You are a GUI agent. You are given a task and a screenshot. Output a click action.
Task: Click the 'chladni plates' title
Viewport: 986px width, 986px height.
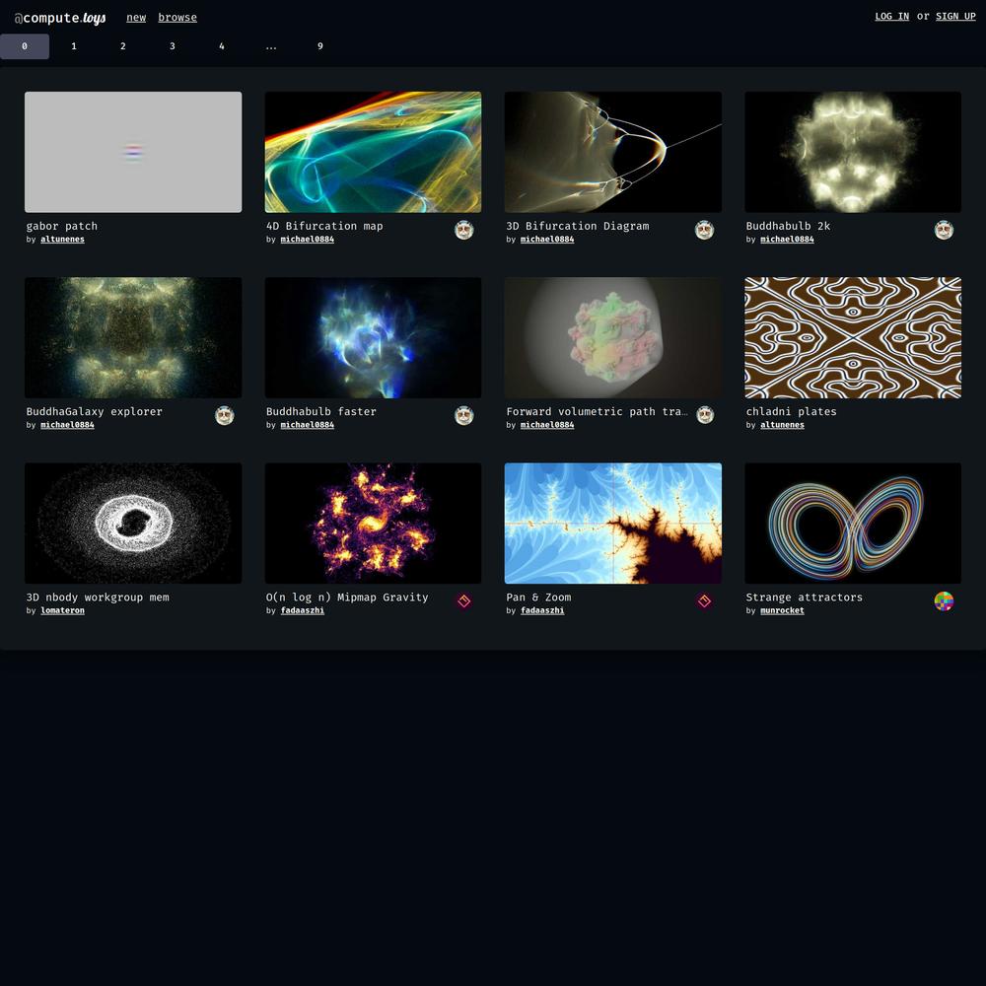tap(791, 411)
